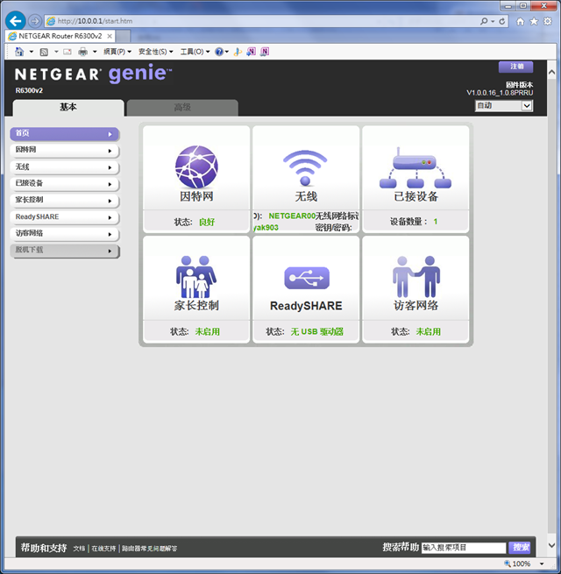Open the address bar search dropdown arrow
The image size is (561, 574).
coord(493,21)
